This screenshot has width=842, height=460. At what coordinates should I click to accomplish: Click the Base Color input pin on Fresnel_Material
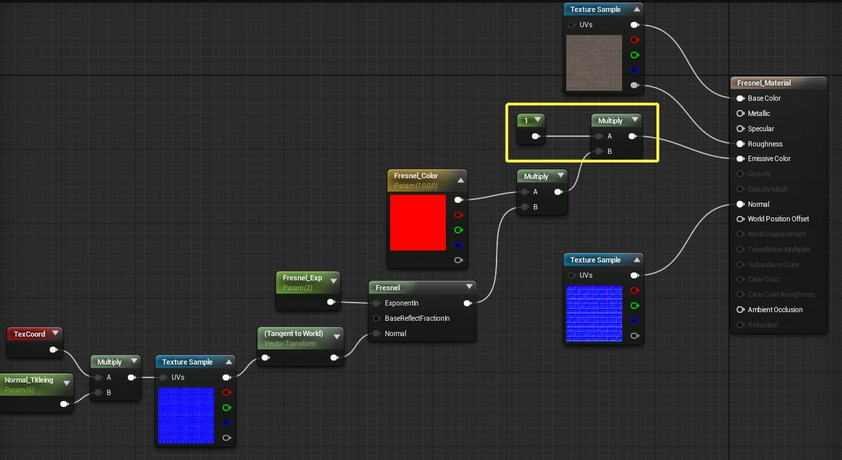pos(740,98)
